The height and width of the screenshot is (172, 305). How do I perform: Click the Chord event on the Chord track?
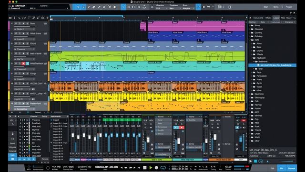click(62, 46)
